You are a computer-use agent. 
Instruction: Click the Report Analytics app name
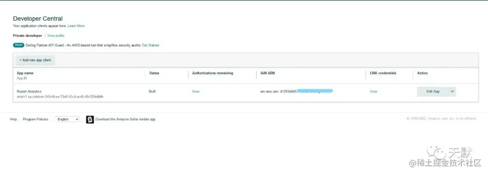click(x=29, y=92)
